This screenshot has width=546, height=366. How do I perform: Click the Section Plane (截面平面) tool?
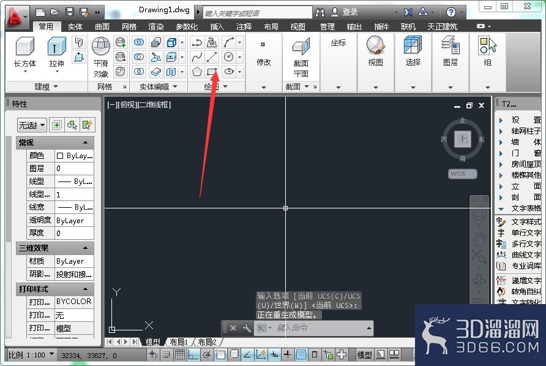click(x=301, y=57)
